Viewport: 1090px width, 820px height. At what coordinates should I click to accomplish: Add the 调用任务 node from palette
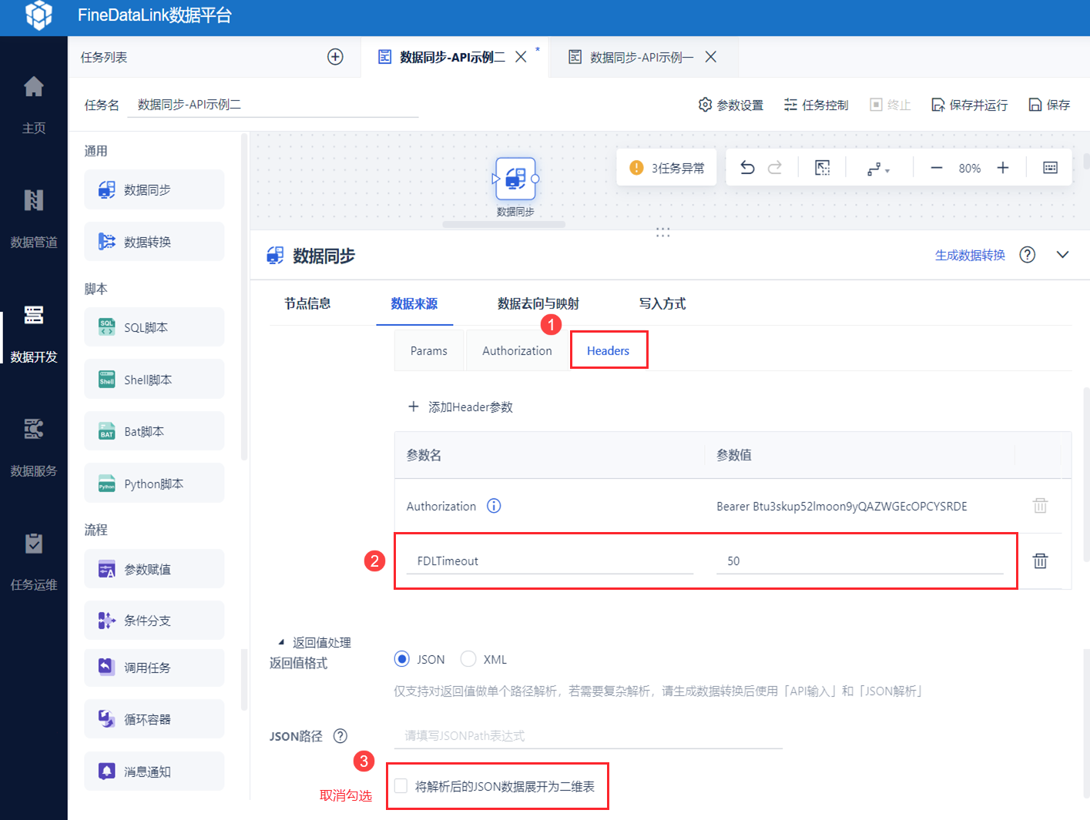[x=154, y=668]
